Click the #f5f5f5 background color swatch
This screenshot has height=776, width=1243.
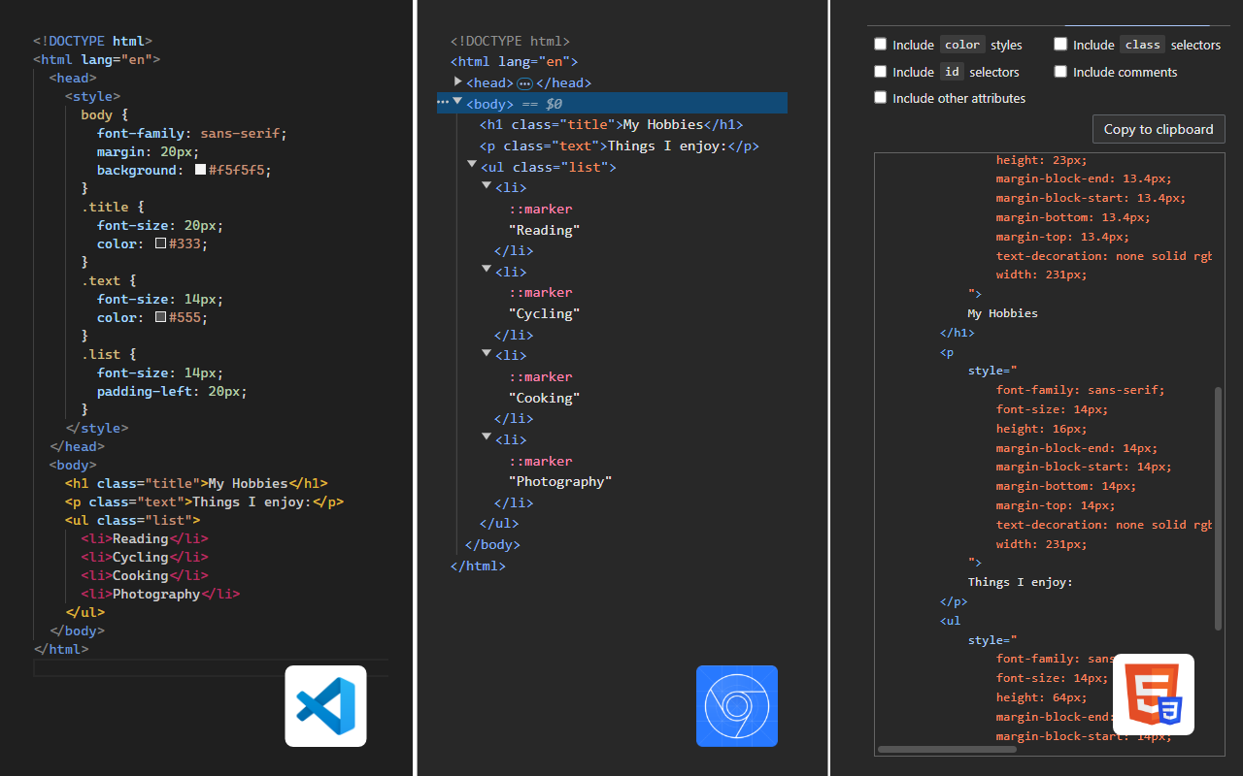[x=200, y=170]
